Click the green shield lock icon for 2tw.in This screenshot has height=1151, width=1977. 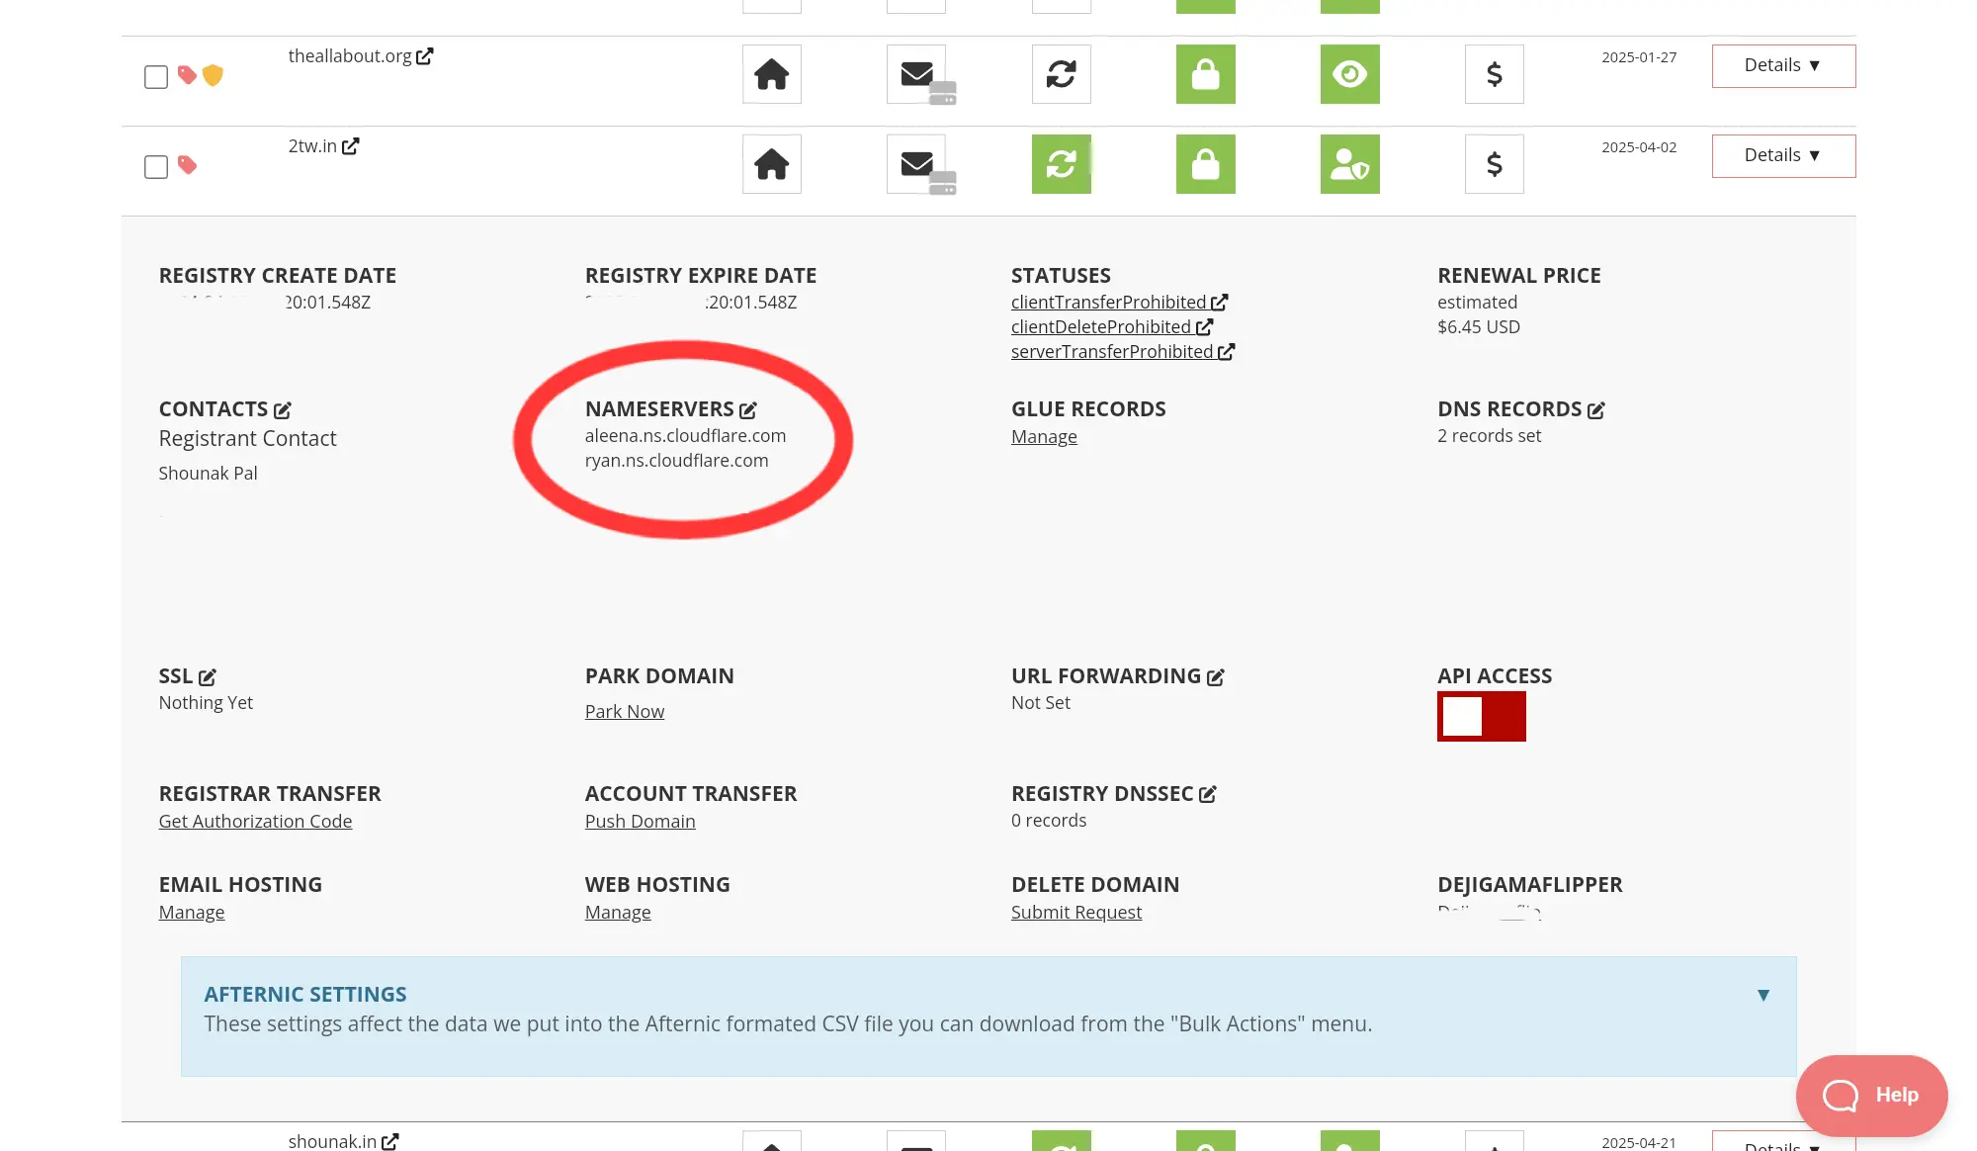[1205, 163]
